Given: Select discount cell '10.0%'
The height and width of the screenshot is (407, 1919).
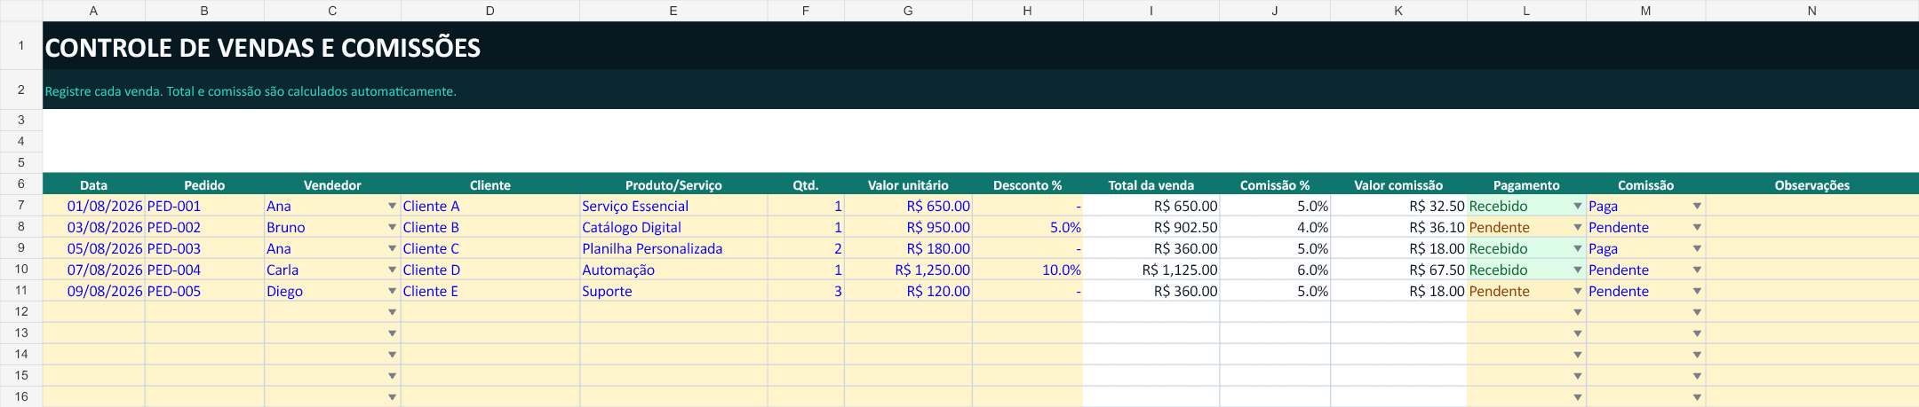Looking at the screenshot, I should coord(1028,270).
